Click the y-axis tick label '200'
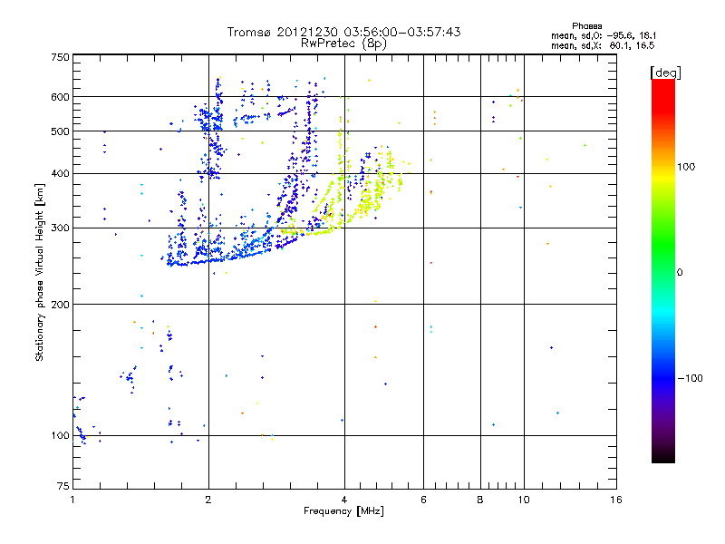725x544 pixels. 61,305
